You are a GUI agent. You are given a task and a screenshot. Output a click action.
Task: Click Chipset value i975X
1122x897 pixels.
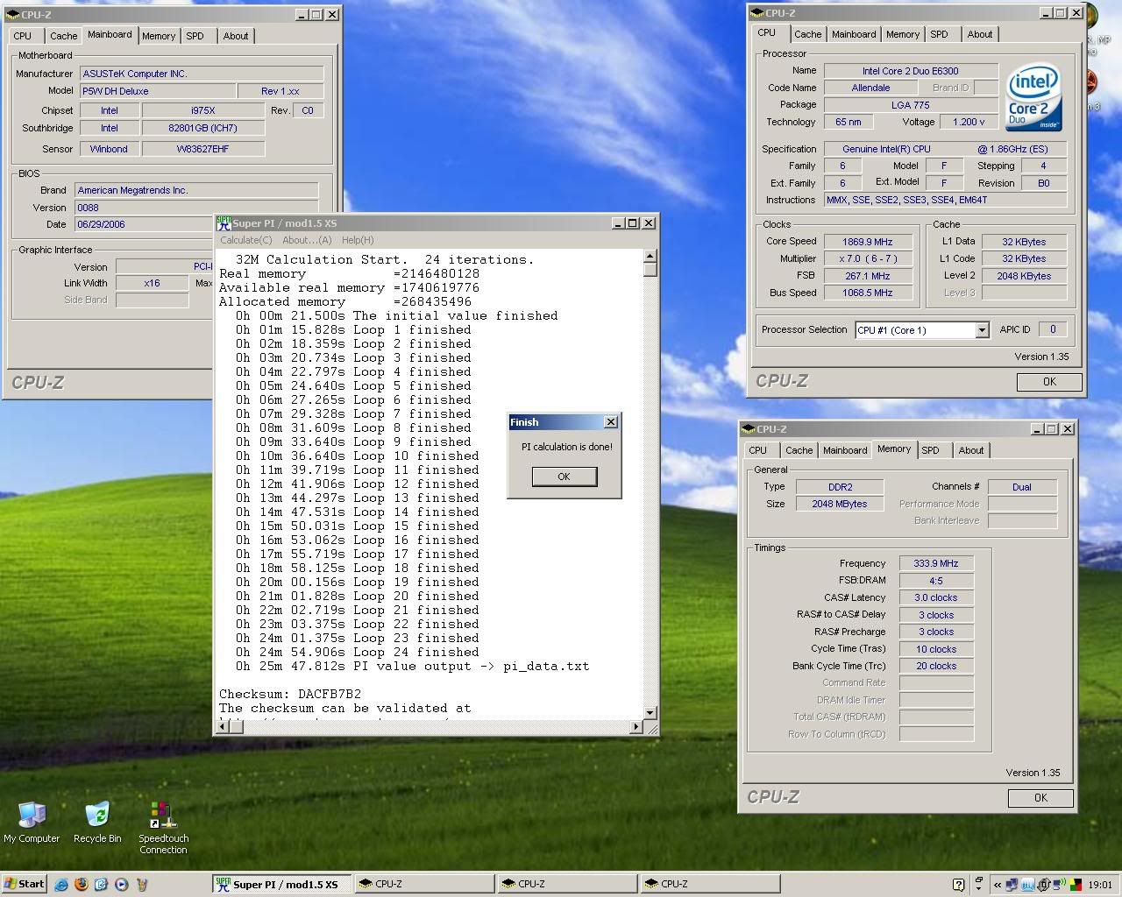pyautogui.click(x=202, y=110)
